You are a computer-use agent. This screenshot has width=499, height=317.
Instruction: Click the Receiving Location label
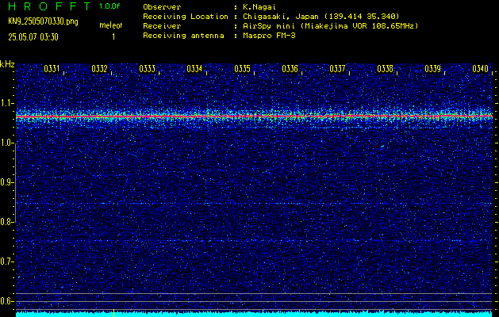(x=186, y=16)
